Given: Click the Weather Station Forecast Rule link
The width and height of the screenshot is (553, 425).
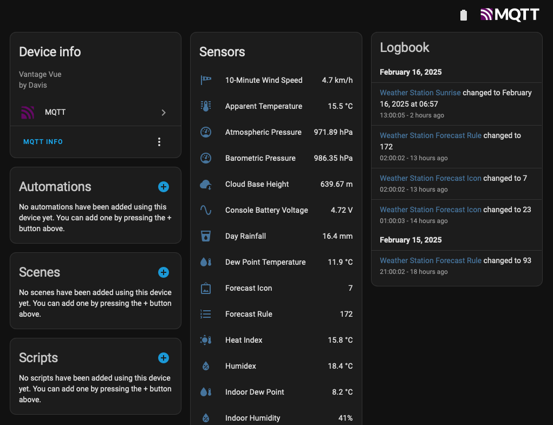Looking at the screenshot, I should 430,135.
